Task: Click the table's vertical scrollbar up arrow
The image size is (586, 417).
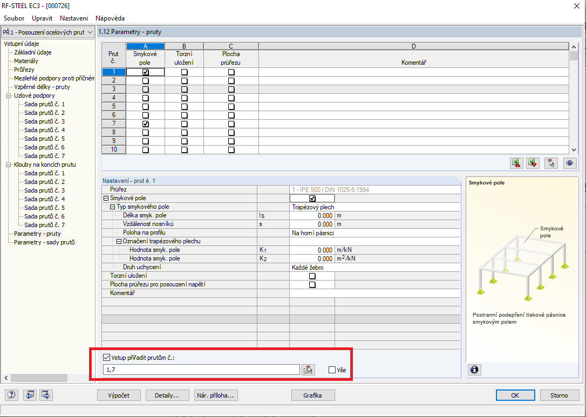Action: 574,47
